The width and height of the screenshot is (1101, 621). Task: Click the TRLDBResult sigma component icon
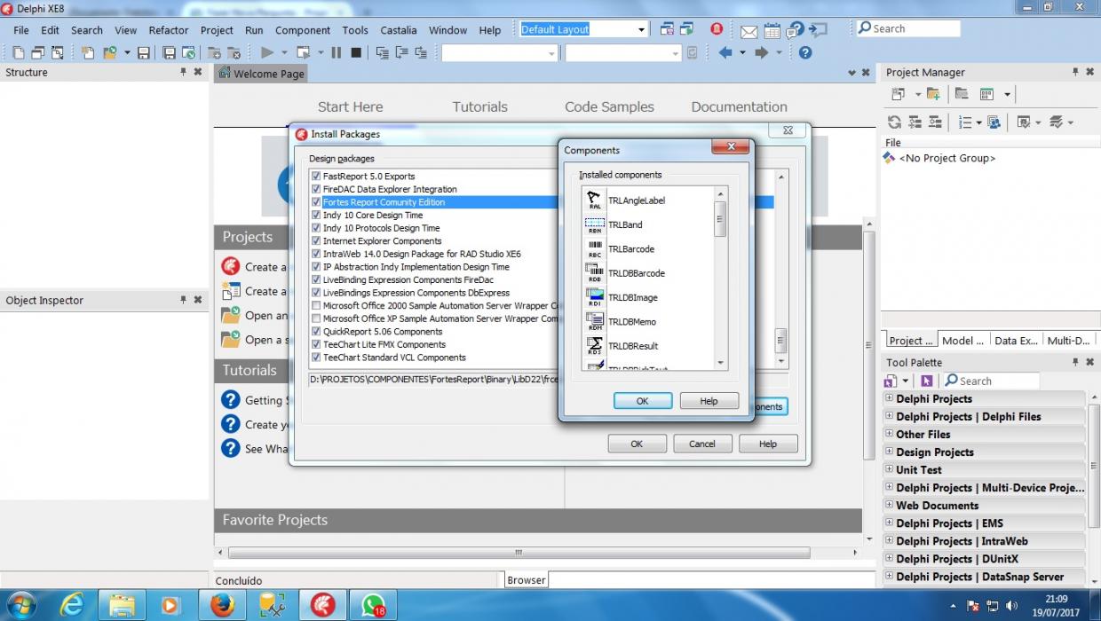[595, 346]
